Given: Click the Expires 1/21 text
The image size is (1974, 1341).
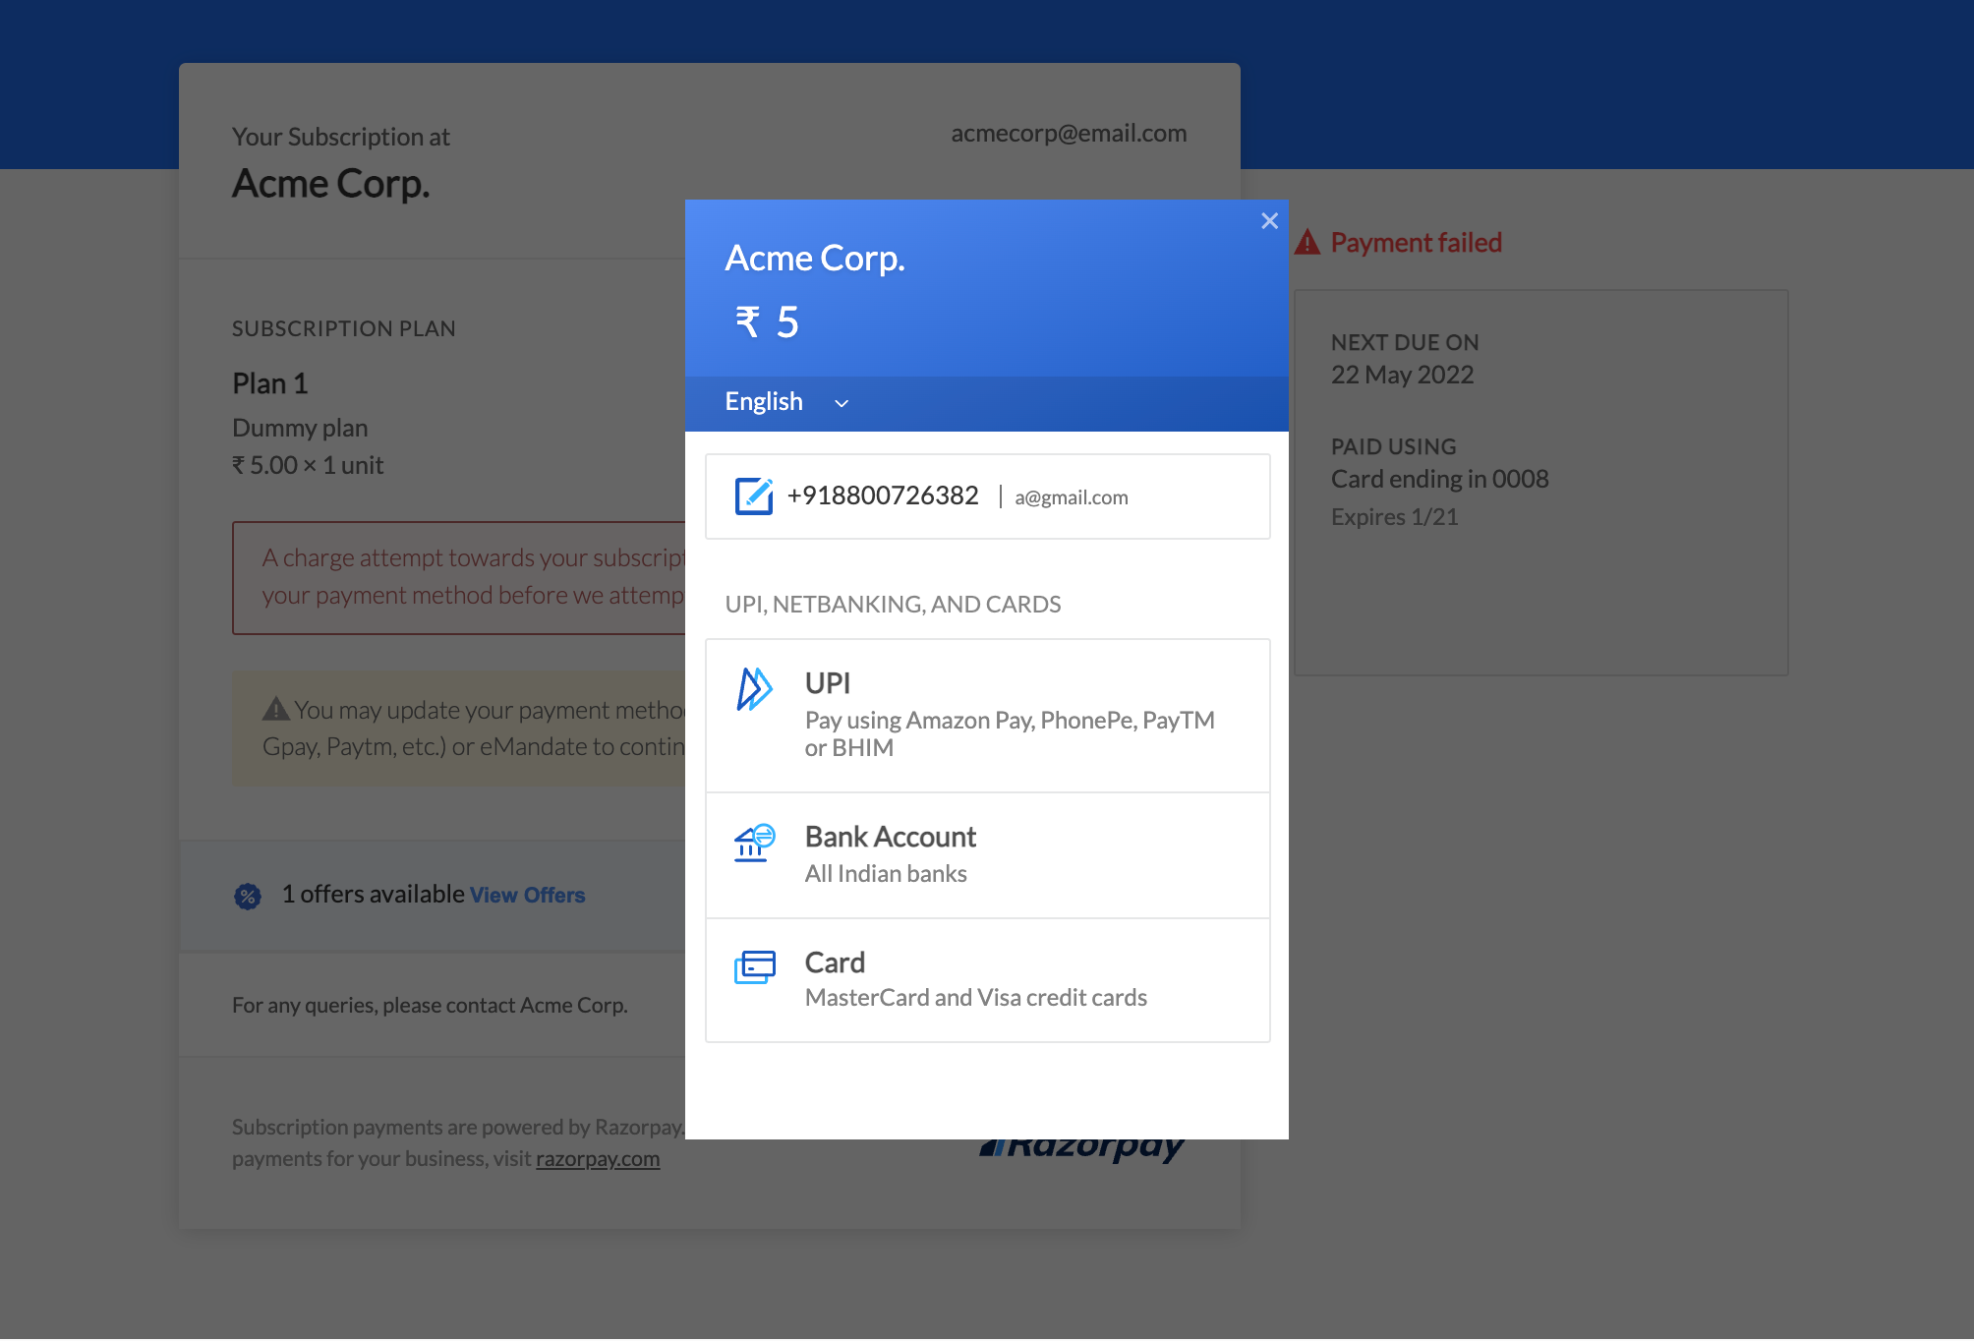Looking at the screenshot, I should tap(1394, 517).
